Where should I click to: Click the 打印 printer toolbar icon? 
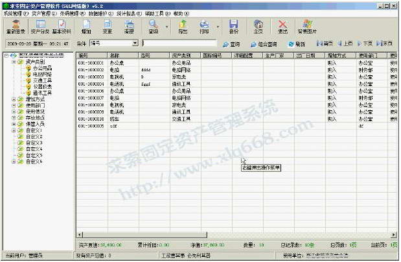tap(204, 27)
